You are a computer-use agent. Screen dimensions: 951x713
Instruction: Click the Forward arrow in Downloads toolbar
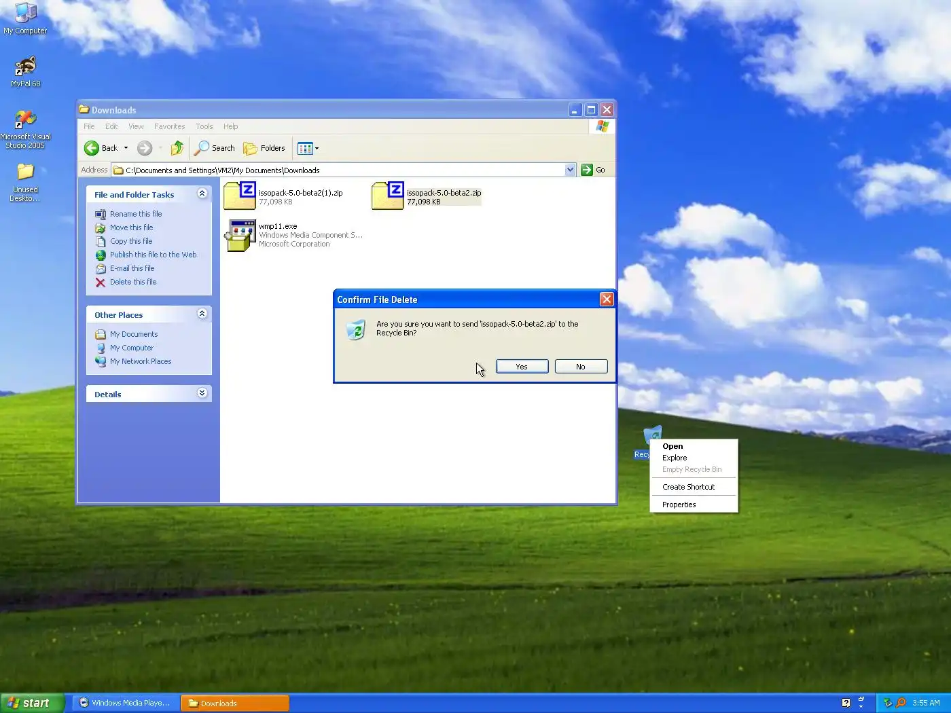[145, 148]
